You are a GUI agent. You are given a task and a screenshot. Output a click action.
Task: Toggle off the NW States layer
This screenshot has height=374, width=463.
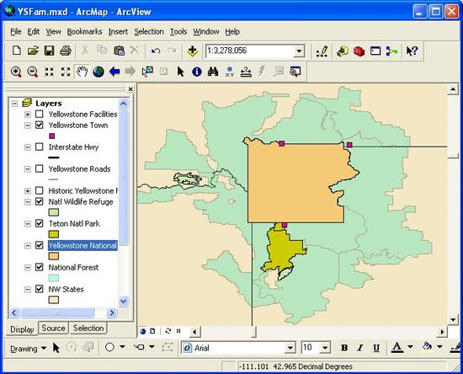click(x=40, y=289)
